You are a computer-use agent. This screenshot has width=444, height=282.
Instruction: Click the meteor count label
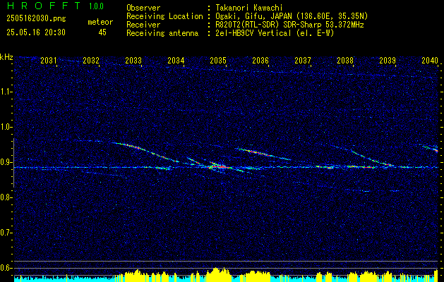[x=100, y=22]
